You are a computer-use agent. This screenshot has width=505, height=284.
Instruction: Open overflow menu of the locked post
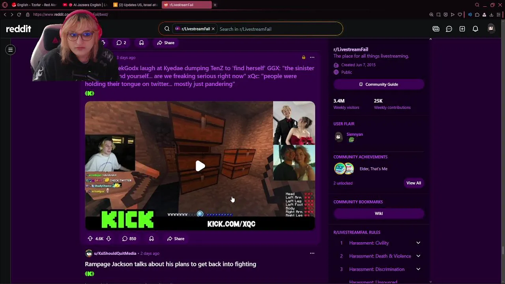[x=312, y=58]
